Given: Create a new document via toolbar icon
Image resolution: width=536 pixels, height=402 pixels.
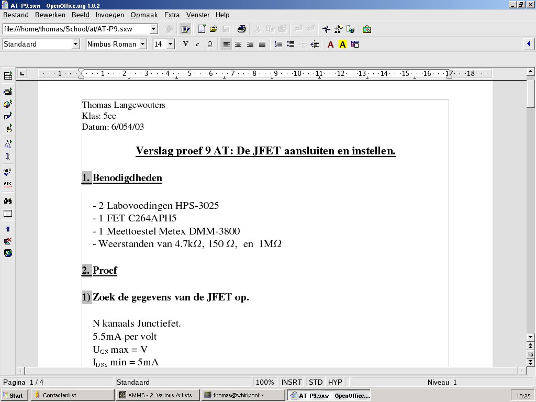Looking at the screenshot, I should 202,29.
